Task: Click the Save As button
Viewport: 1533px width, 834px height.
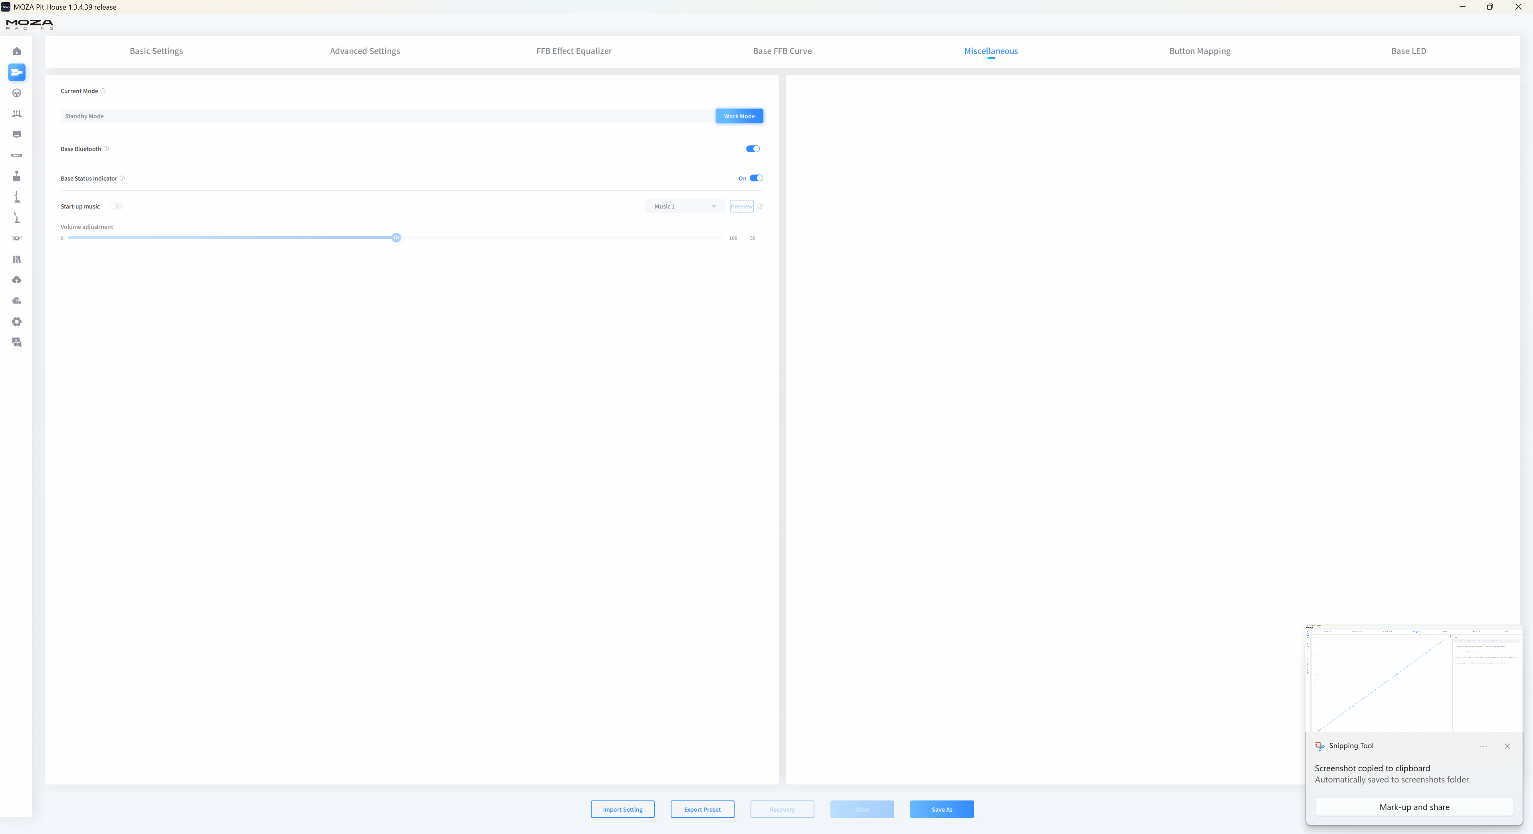Action: pos(941,809)
